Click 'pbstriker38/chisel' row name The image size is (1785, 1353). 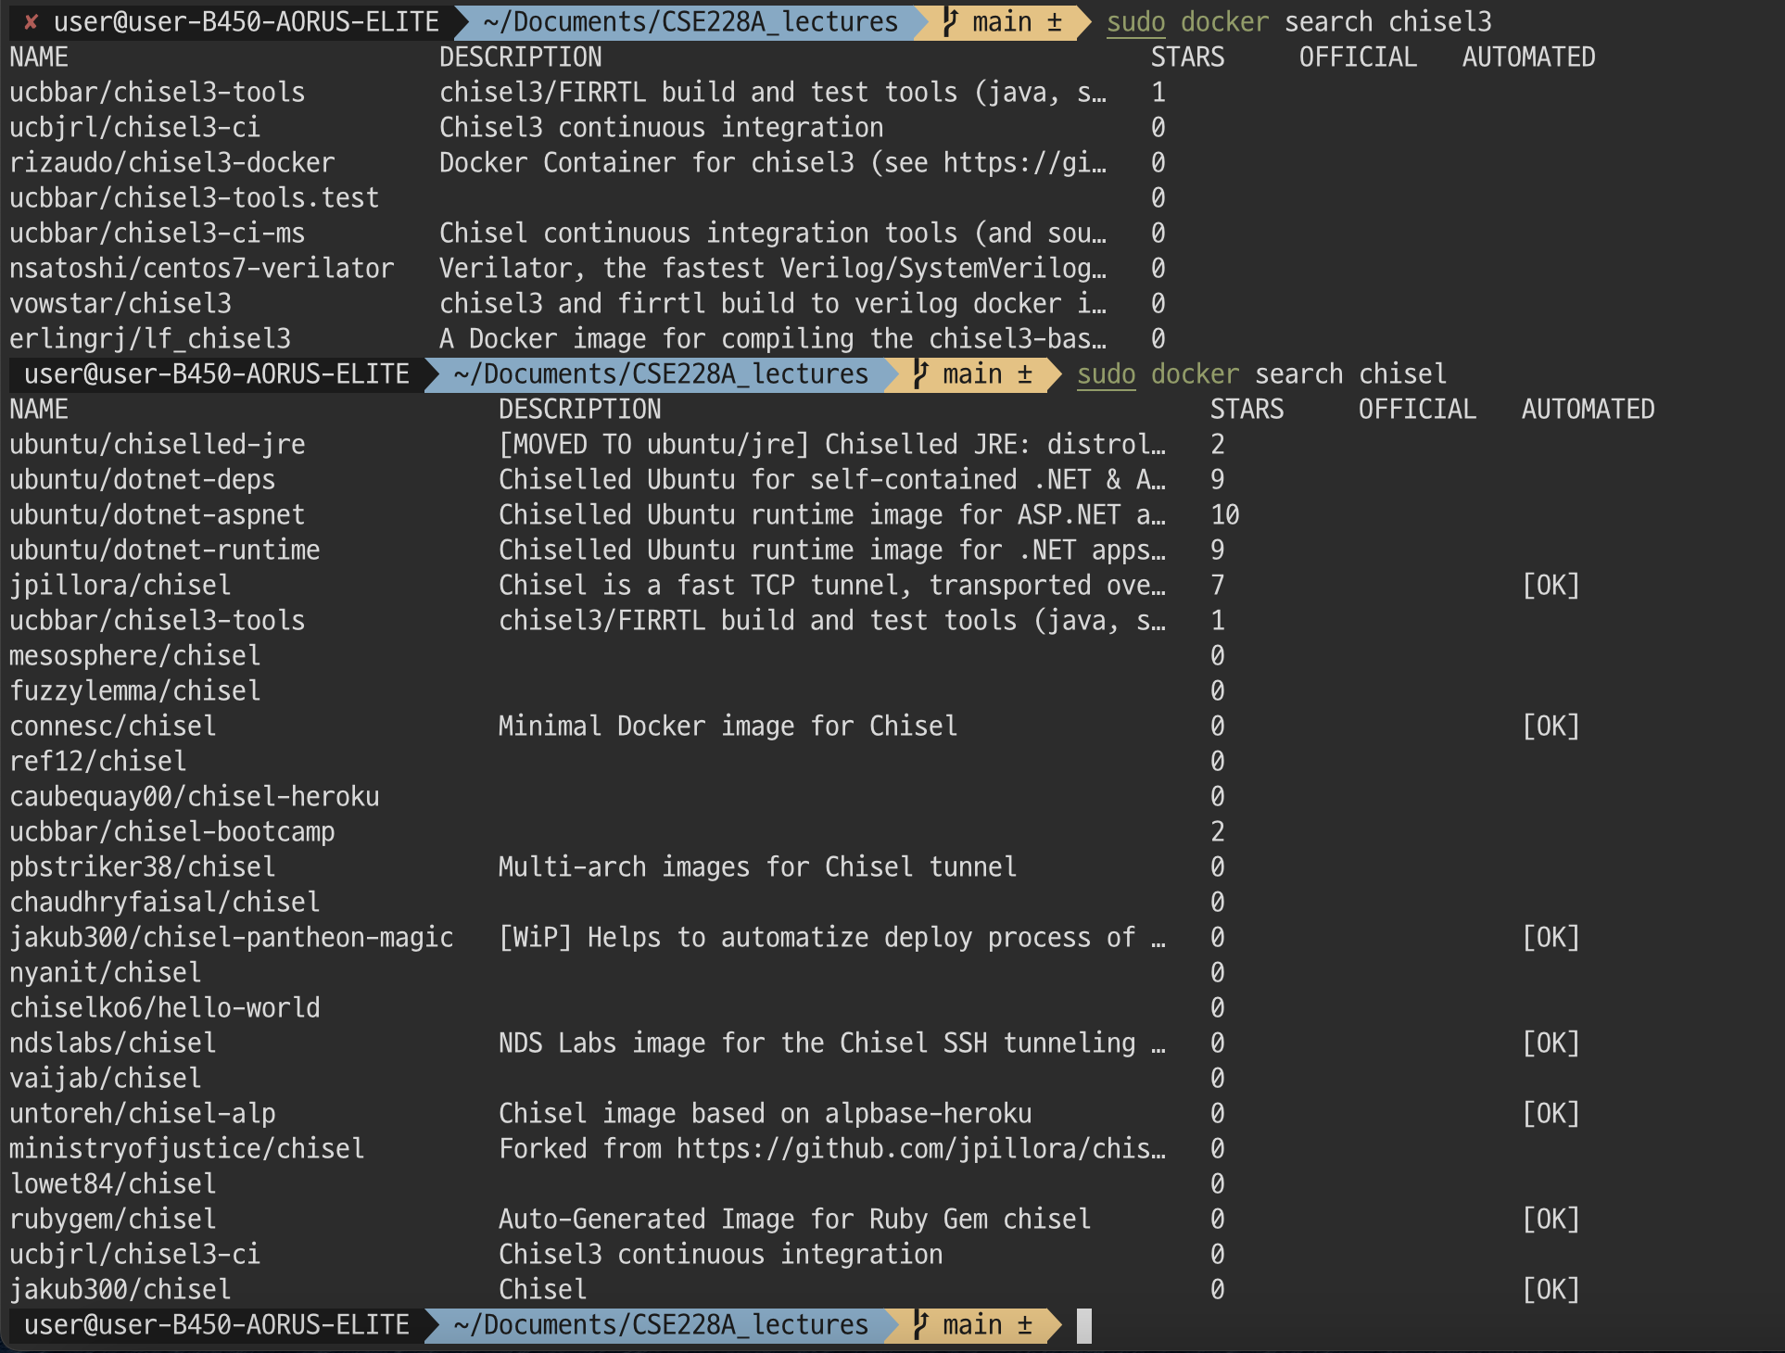(x=143, y=867)
